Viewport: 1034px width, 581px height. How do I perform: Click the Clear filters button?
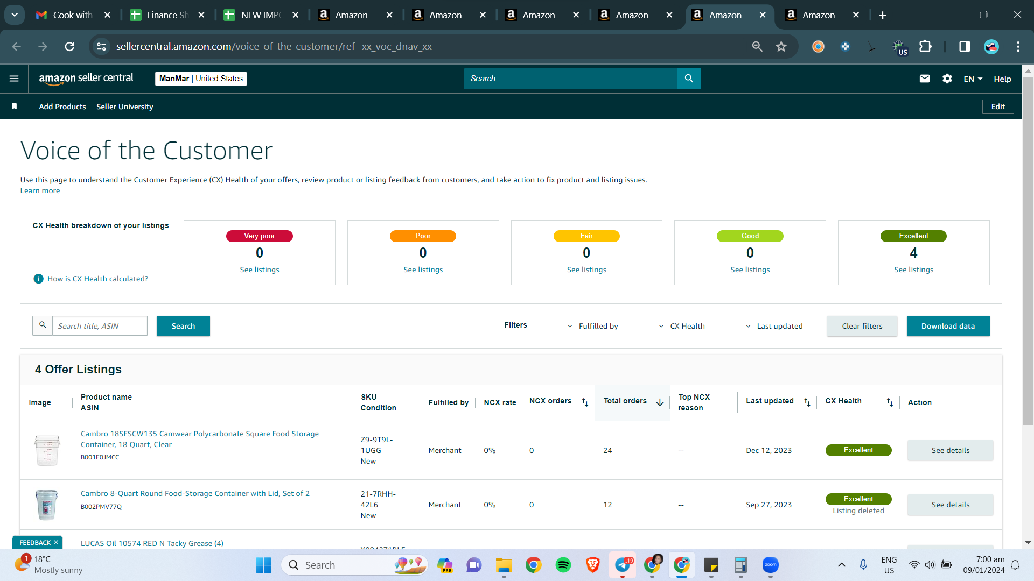(x=862, y=326)
